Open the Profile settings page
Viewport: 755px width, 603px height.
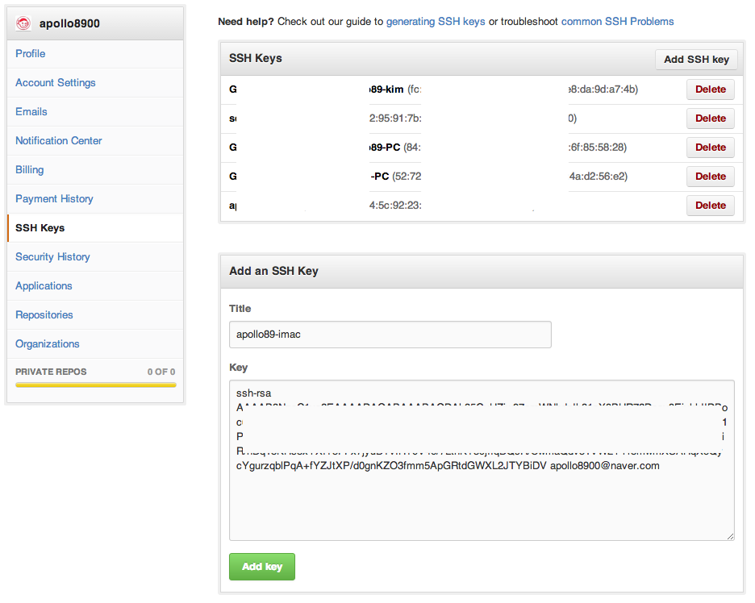coord(31,53)
